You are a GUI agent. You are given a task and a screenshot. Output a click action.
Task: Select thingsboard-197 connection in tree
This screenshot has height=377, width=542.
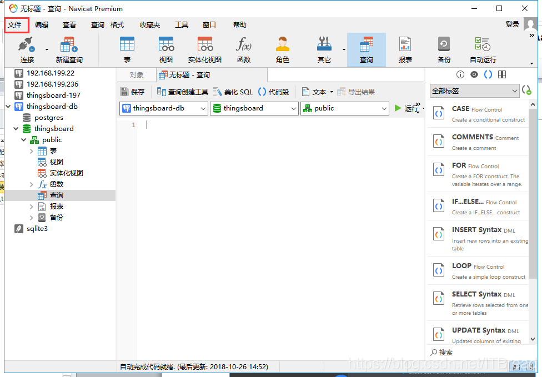coord(53,95)
